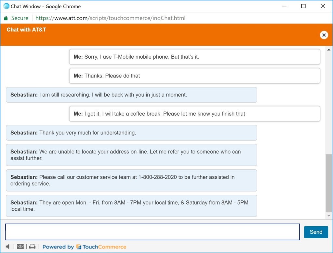Minimize the Chrome chat window

tap(285, 6)
